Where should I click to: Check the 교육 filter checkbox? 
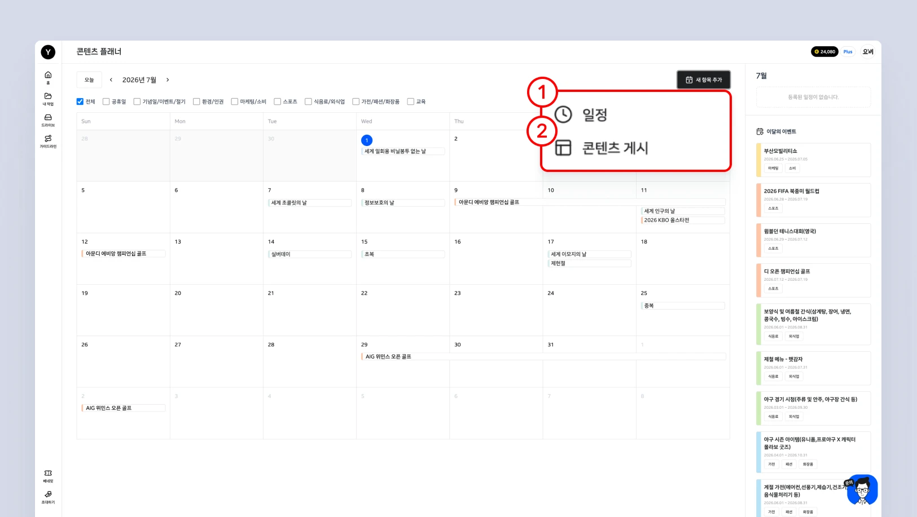point(410,101)
